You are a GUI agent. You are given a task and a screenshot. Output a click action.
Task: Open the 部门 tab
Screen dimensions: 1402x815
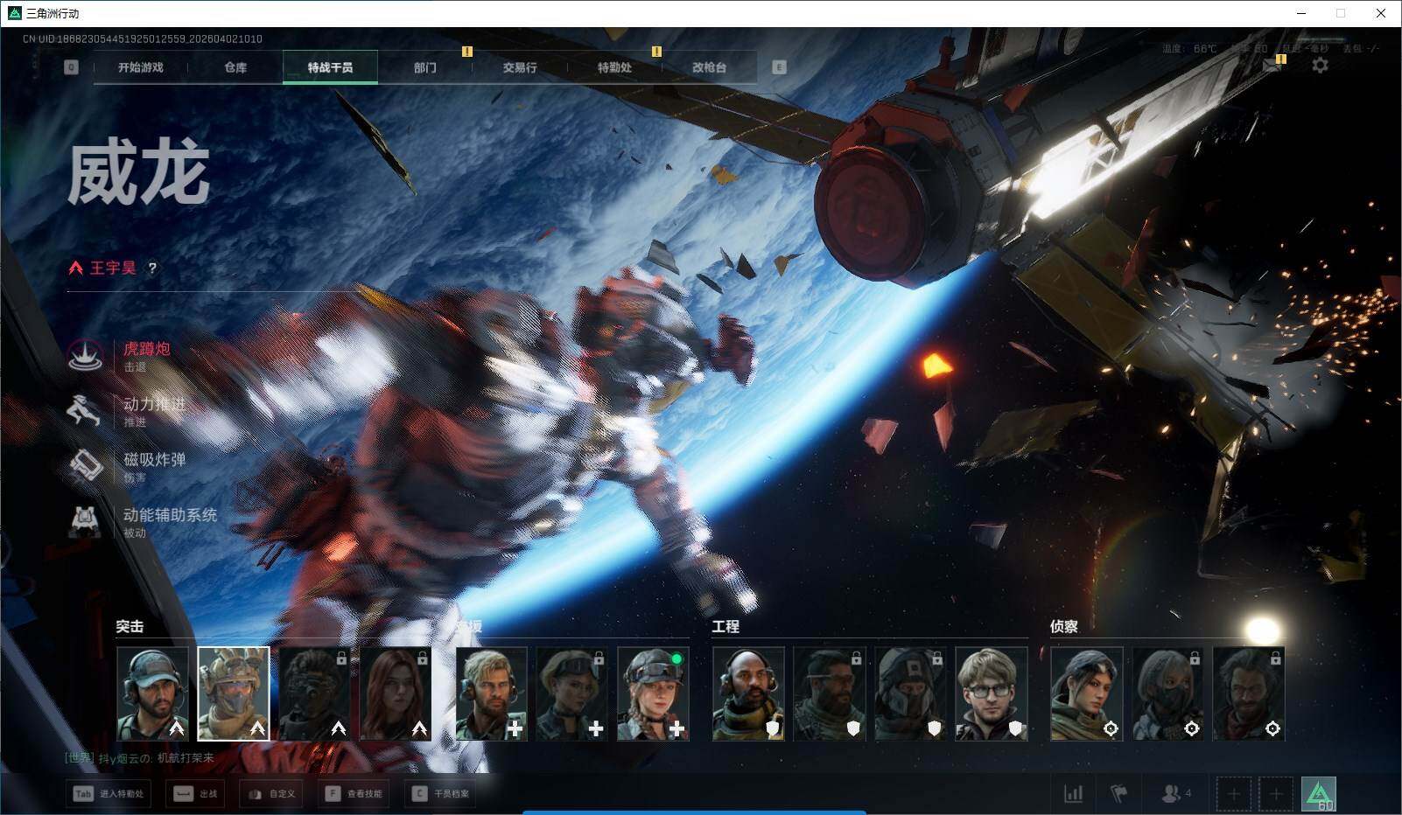pyautogui.click(x=425, y=67)
